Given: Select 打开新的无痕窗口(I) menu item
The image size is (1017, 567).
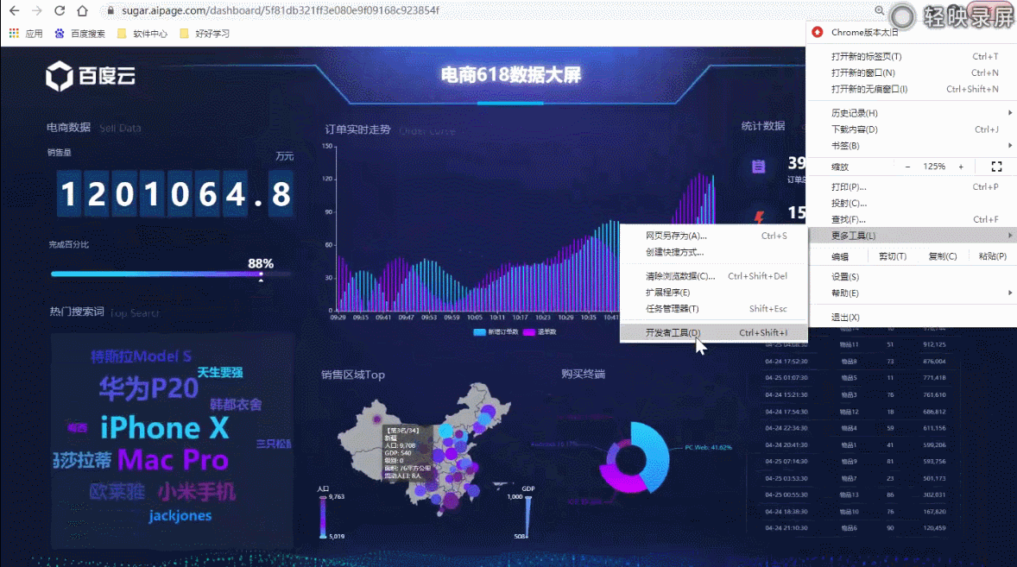Looking at the screenshot, I should 912,89.
